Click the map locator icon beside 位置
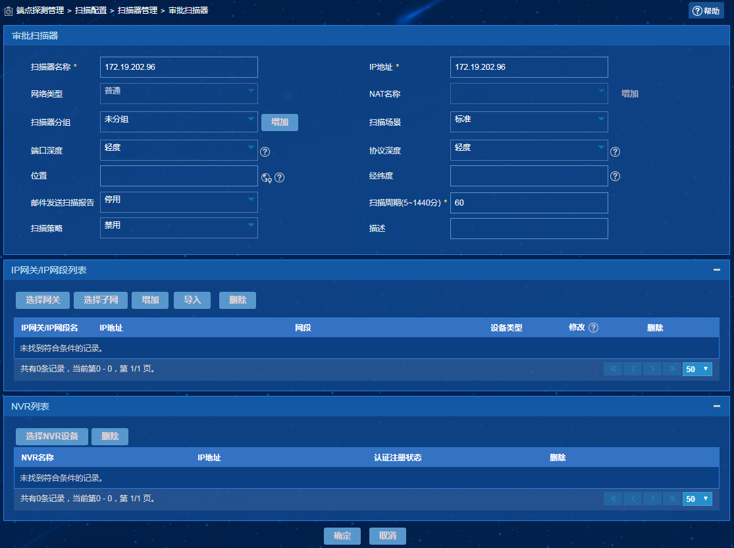This screenshot has height=548, width=734. click(x=267, y=178)
